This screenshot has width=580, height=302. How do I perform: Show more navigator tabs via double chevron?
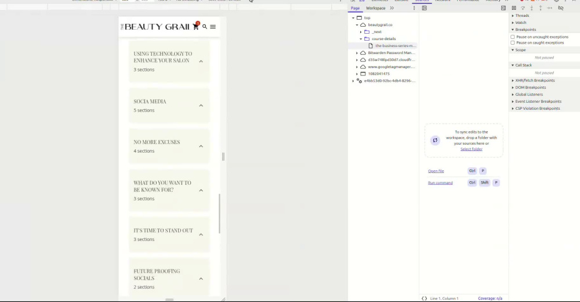pos(391,8)
